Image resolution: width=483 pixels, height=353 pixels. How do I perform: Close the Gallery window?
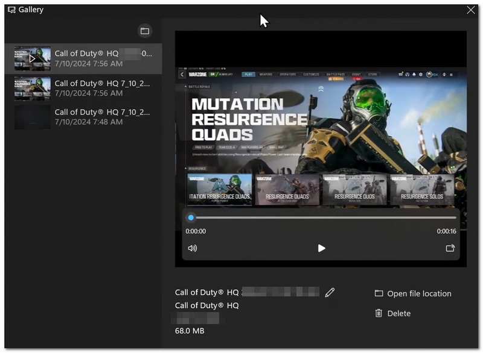pyautogui.click(x=470, y=10)
